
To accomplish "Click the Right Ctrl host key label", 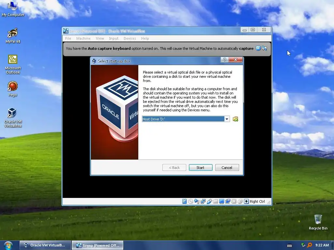I will (257, 201).
